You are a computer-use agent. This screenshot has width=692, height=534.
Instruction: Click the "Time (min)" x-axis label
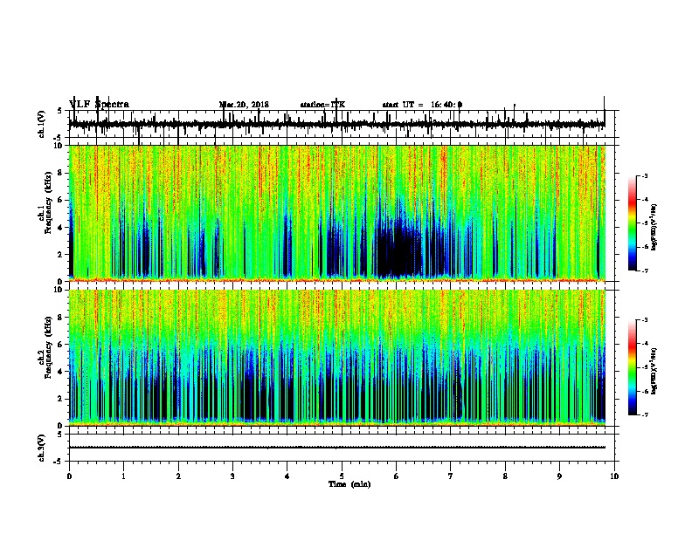click(x=349, y=484)
